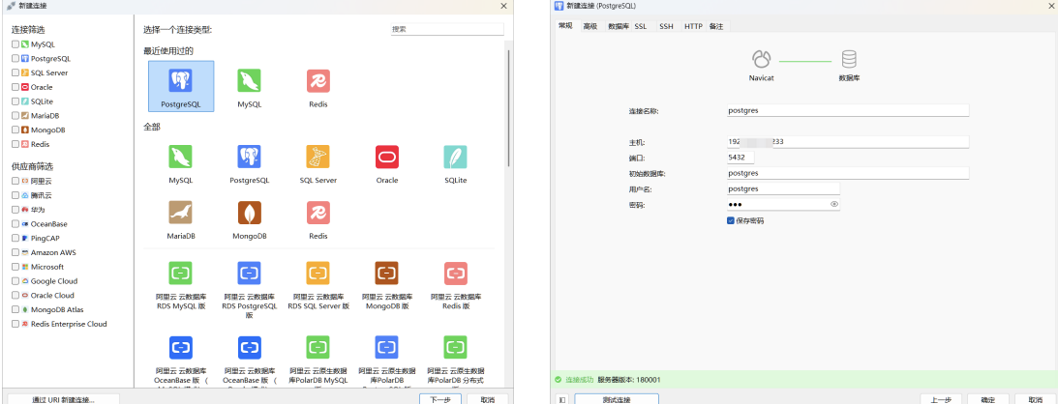Choose SQLite connection type

pos(456,162)
